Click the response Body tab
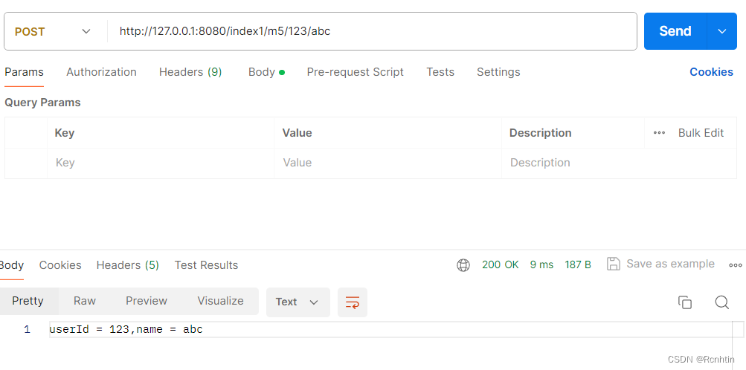 click(11, 265)
